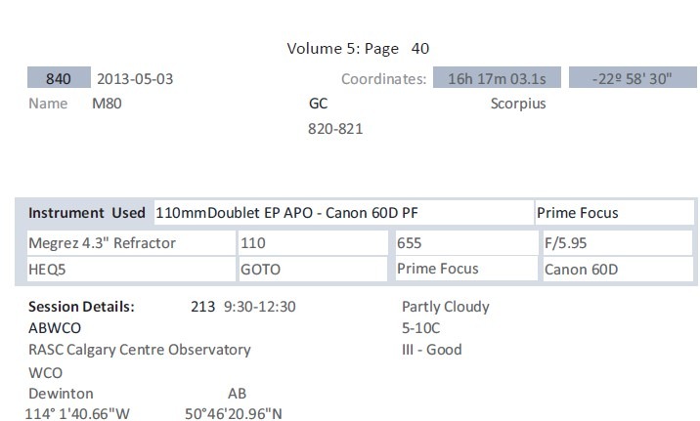Viewport: 700px width, 421px height.
Task: Click the object type field GC
Action: click(x=319, y=104)
